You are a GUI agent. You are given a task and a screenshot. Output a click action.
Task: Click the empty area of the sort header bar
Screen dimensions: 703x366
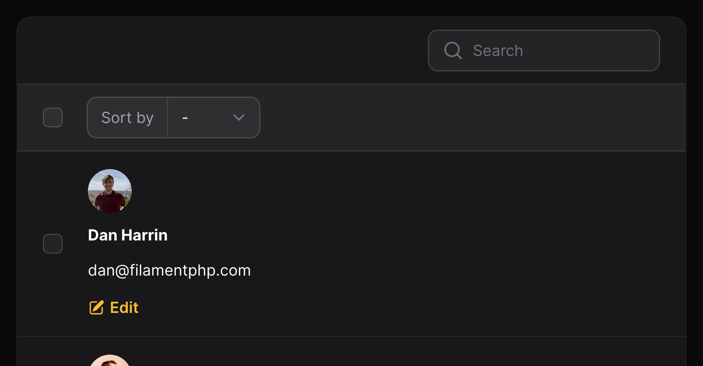472,117
